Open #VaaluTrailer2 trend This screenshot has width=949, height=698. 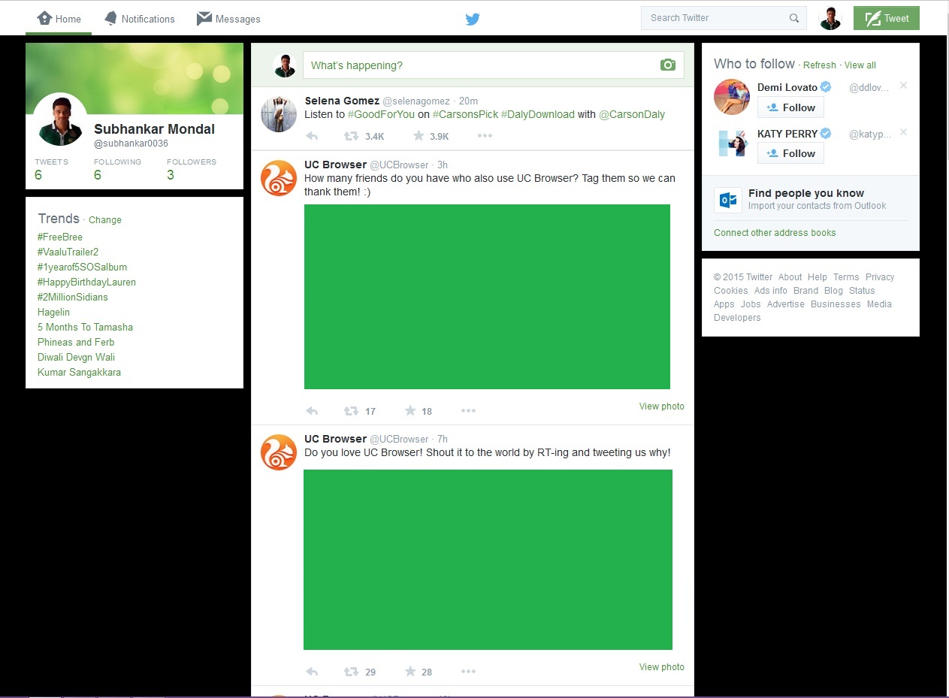click(68, 252)
